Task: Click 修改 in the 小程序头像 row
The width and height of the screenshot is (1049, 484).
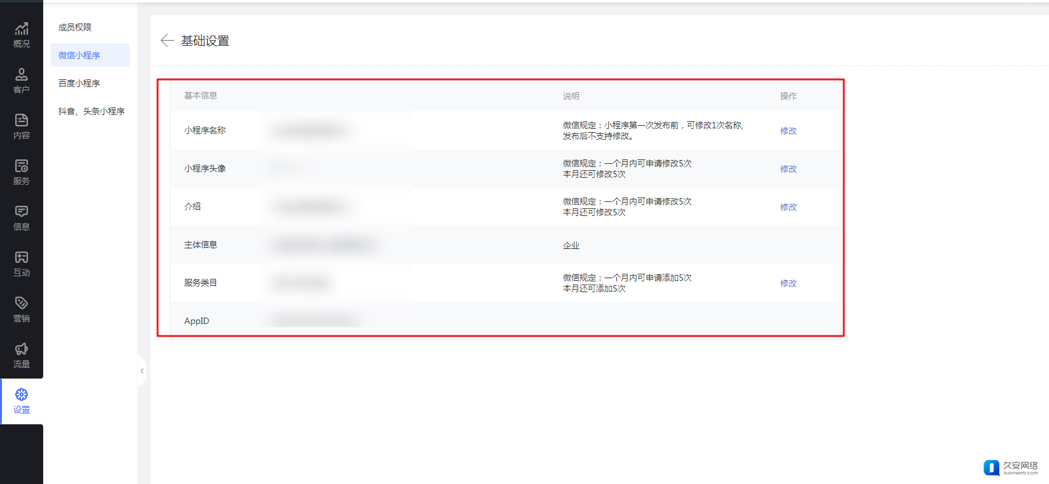Action: (788, 169)
